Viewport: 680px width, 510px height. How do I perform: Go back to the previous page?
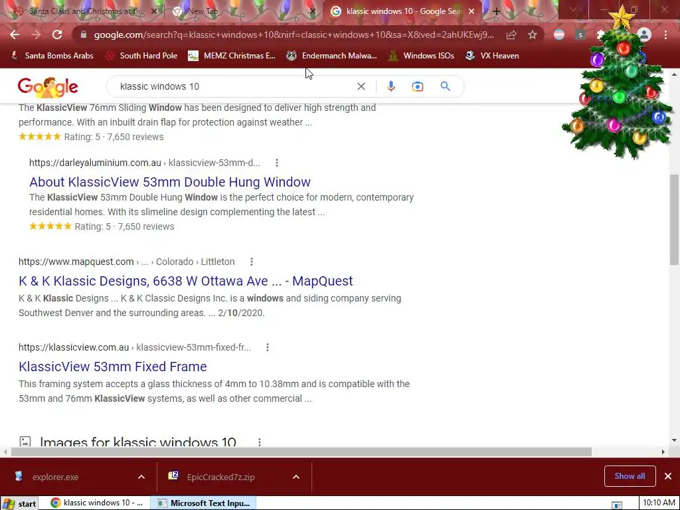tap(15, 35)
